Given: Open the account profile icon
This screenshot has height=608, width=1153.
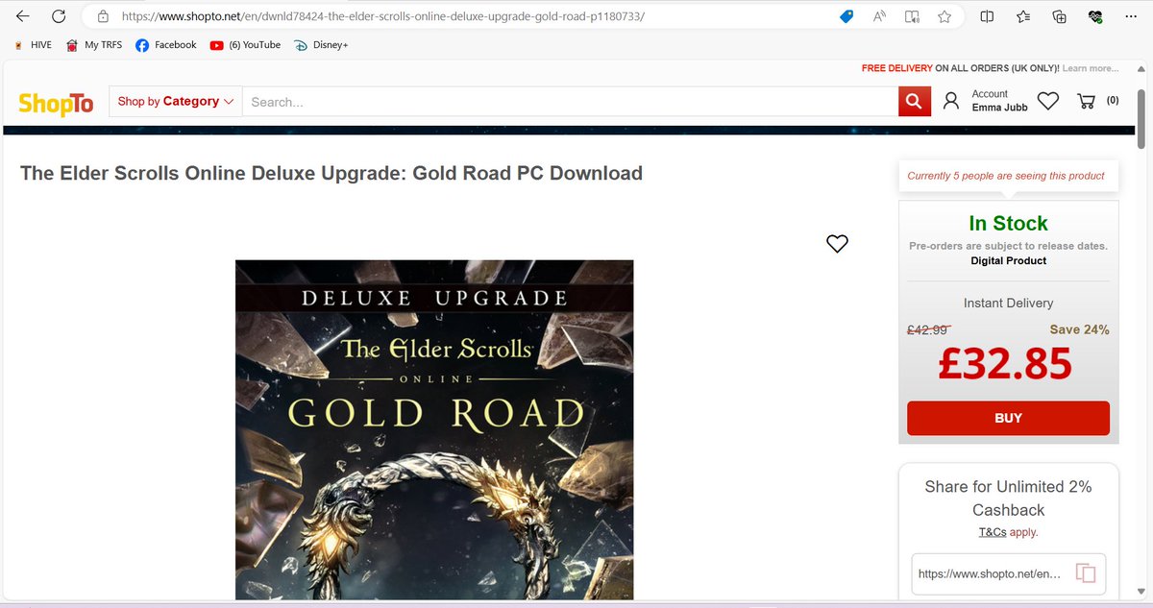Looking at the screenshot, I should point(951,101).
